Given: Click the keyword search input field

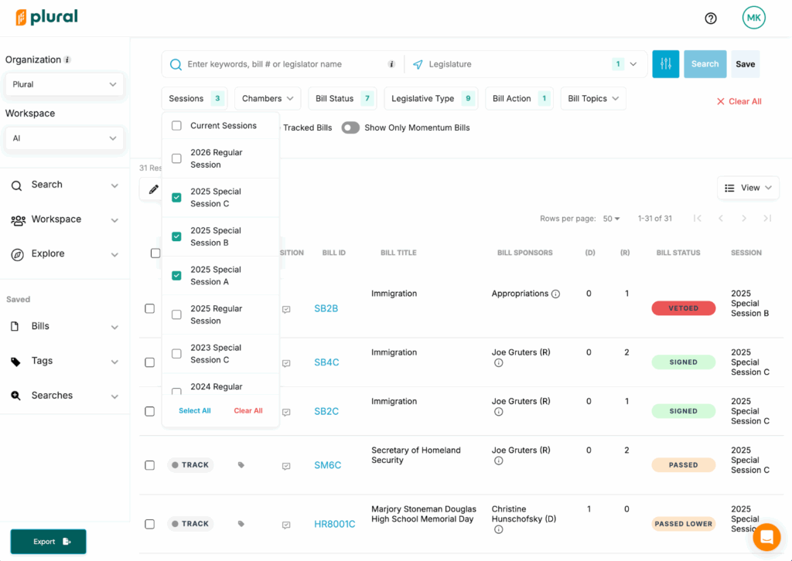Looking at the screenshot, I should coord(286,64).
